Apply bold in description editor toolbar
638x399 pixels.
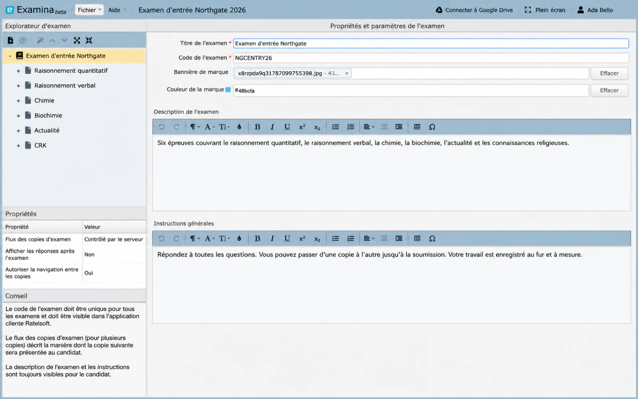pyautogui.click(x=257, y=127)
